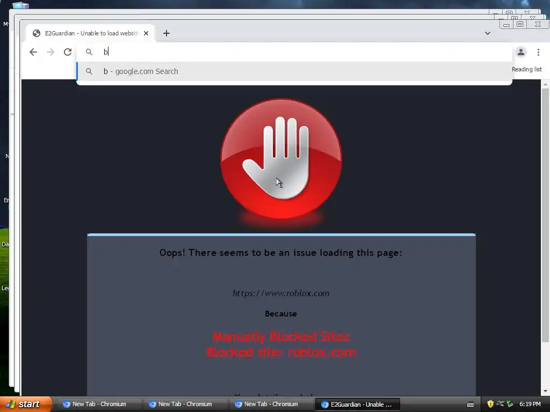This screenshot has width=550, height=412.
Task: Click the forward navigation arrow
Action: tap(50, 52)
